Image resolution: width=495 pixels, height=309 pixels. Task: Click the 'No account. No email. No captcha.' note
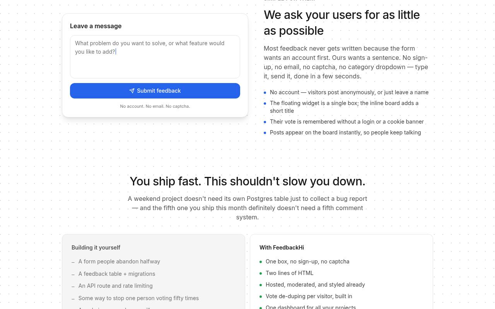[155, 106]
